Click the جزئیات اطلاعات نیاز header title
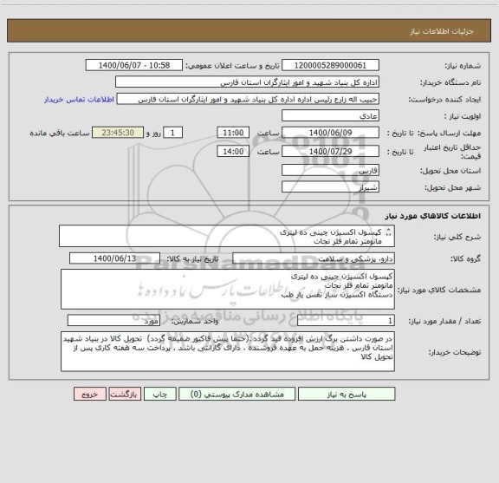This screenshot has height=483, width=499. click(x=442, y=31)
